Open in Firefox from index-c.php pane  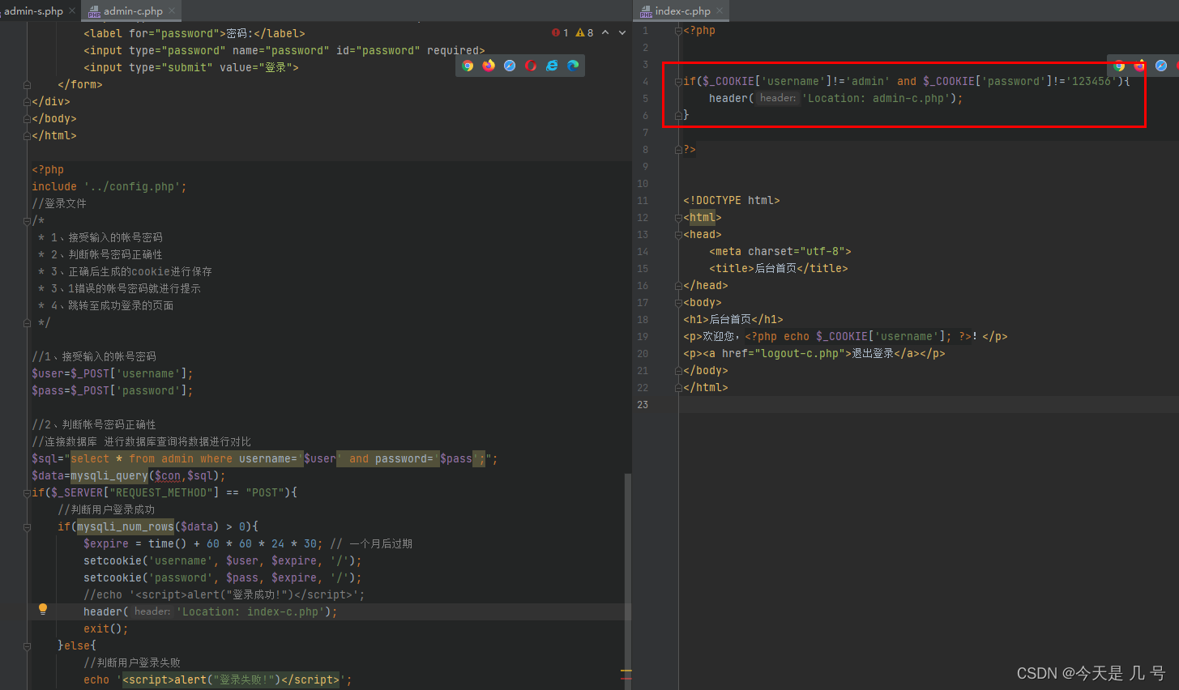point(1140,66)
